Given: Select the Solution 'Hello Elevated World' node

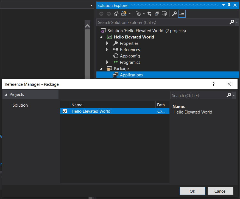Looking at the screenshot, I should tap(147, 31).
